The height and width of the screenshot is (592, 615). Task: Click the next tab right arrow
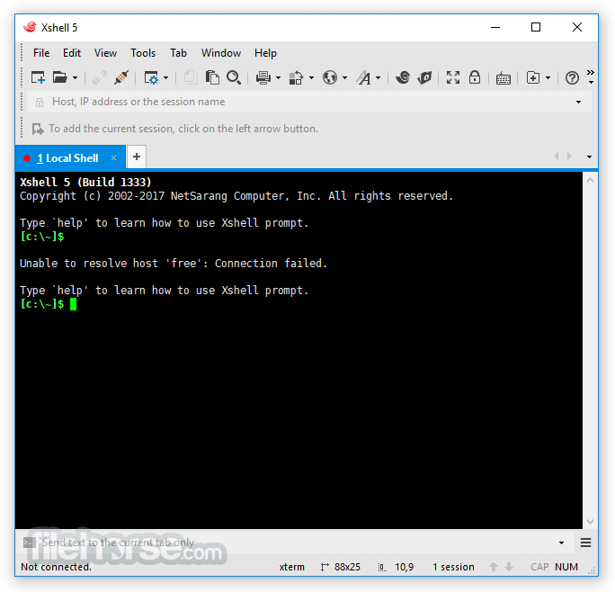pyautogui.click(x=569, y=157)
